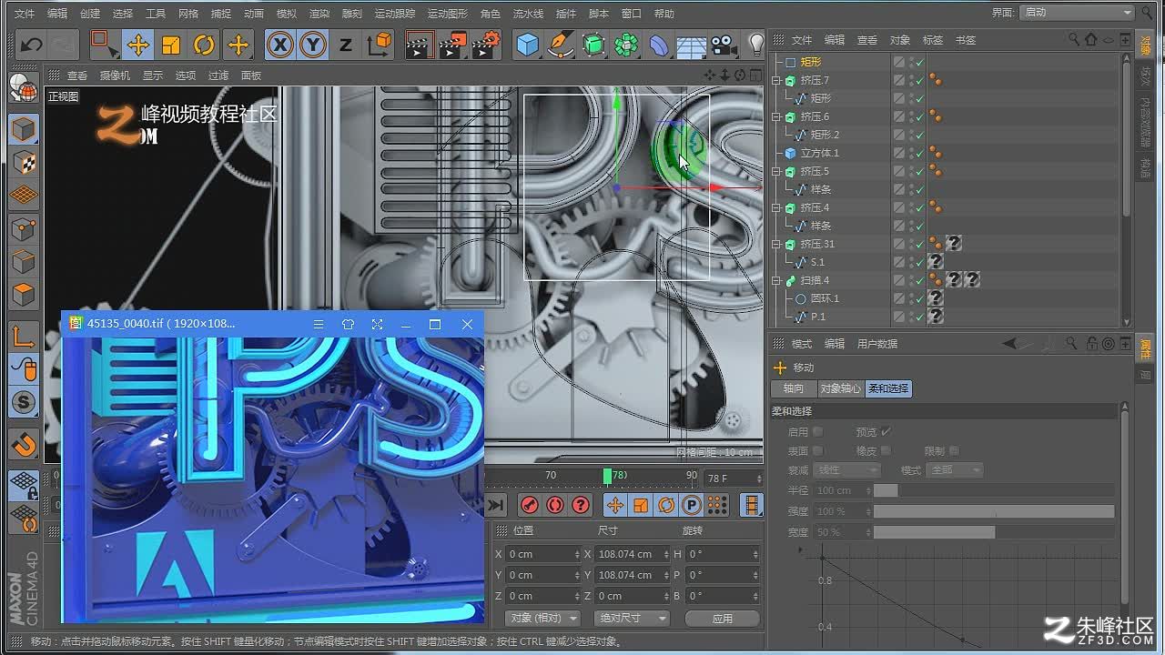The width and height of the screenshot is (1165, 655).
Task: Click the Floor environment icon
Action: [692, 45]
